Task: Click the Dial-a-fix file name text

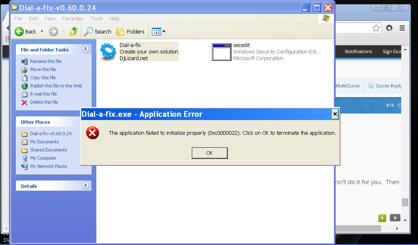Action: pyautogui.click(x=130, y=45)
